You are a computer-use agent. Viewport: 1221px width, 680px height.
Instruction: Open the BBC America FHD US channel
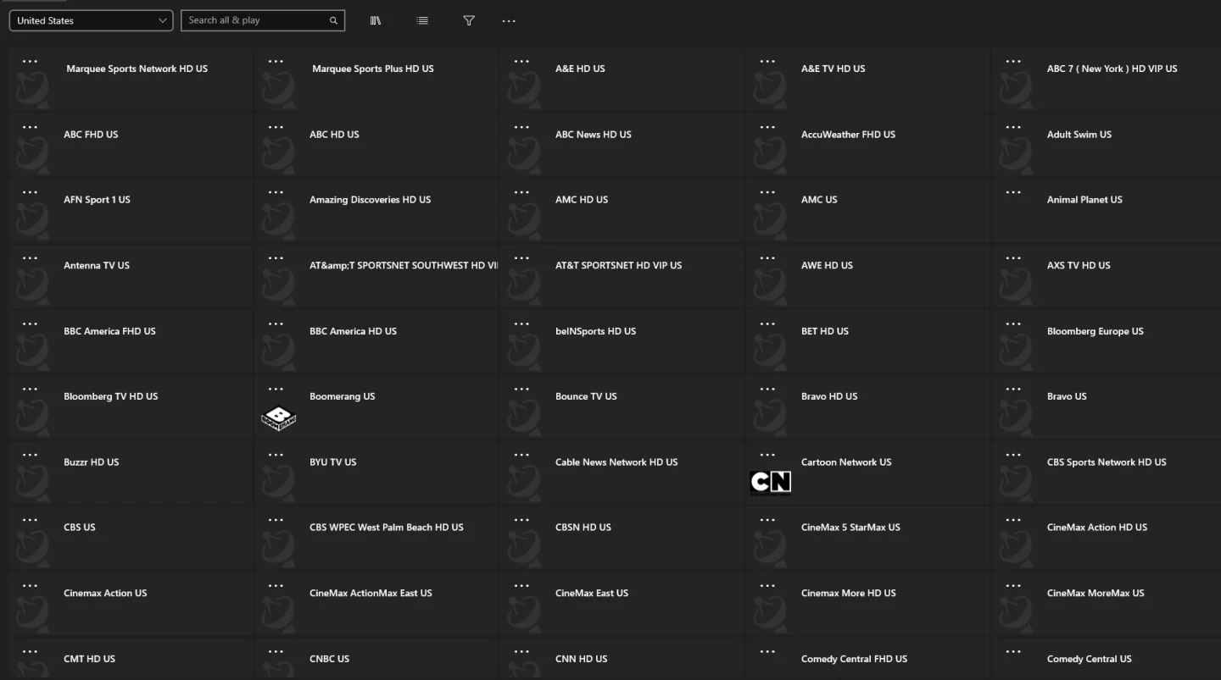pos(109,331)
